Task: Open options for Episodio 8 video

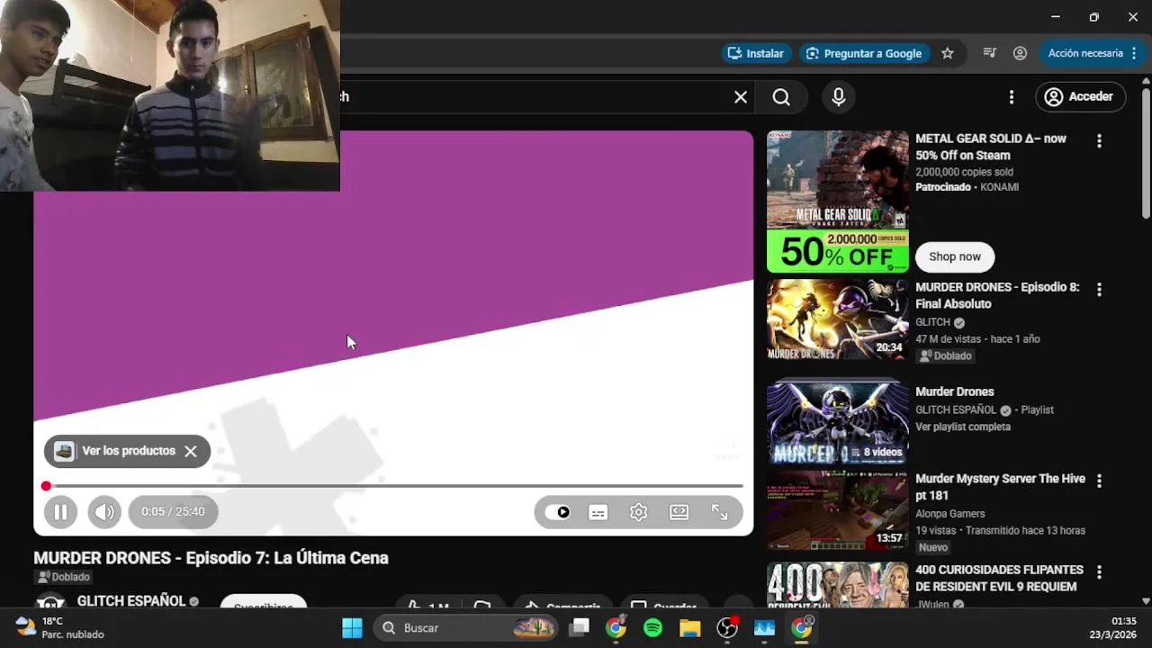Action: pyautogui.click(x=1099, y=290)
